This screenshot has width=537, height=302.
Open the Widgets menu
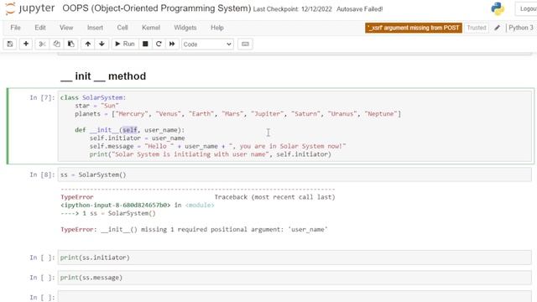pyautogui.click(x=185, y=28)
